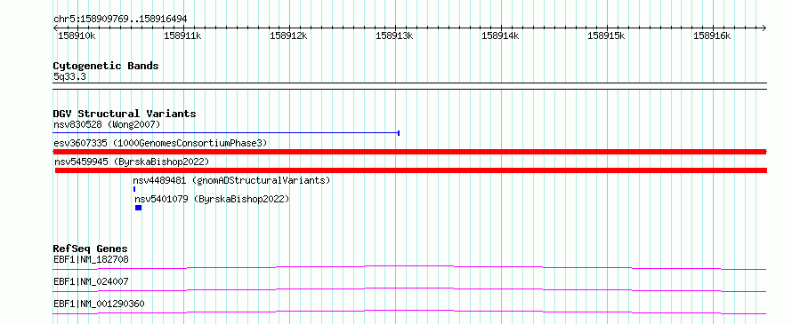Click the cytogenetic band 5q33.3 bar
Image resolution: width=792 pixels, height=324 pixels.
tap(410, 86)
